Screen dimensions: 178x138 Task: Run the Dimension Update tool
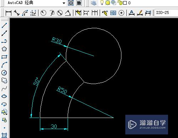(148, 13)
